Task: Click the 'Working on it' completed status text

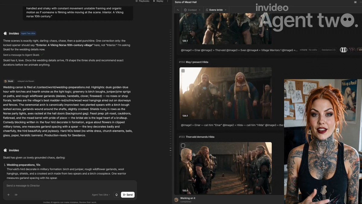Action: point(188,200)
